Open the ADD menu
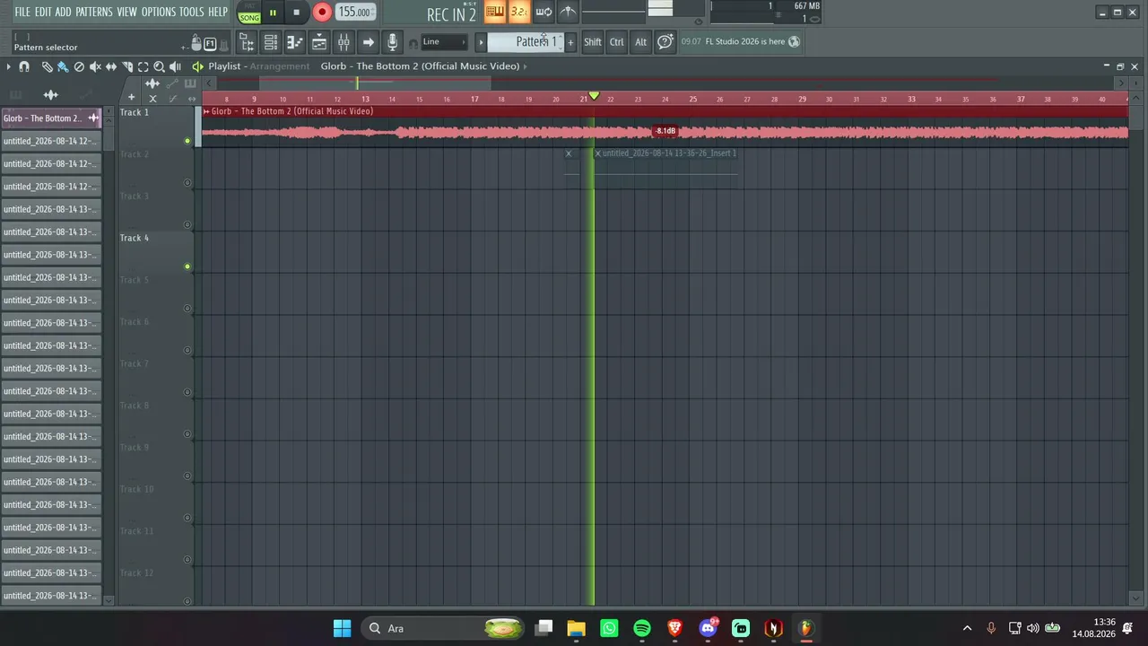1148x646 pixels. click(x=63, y=12)
